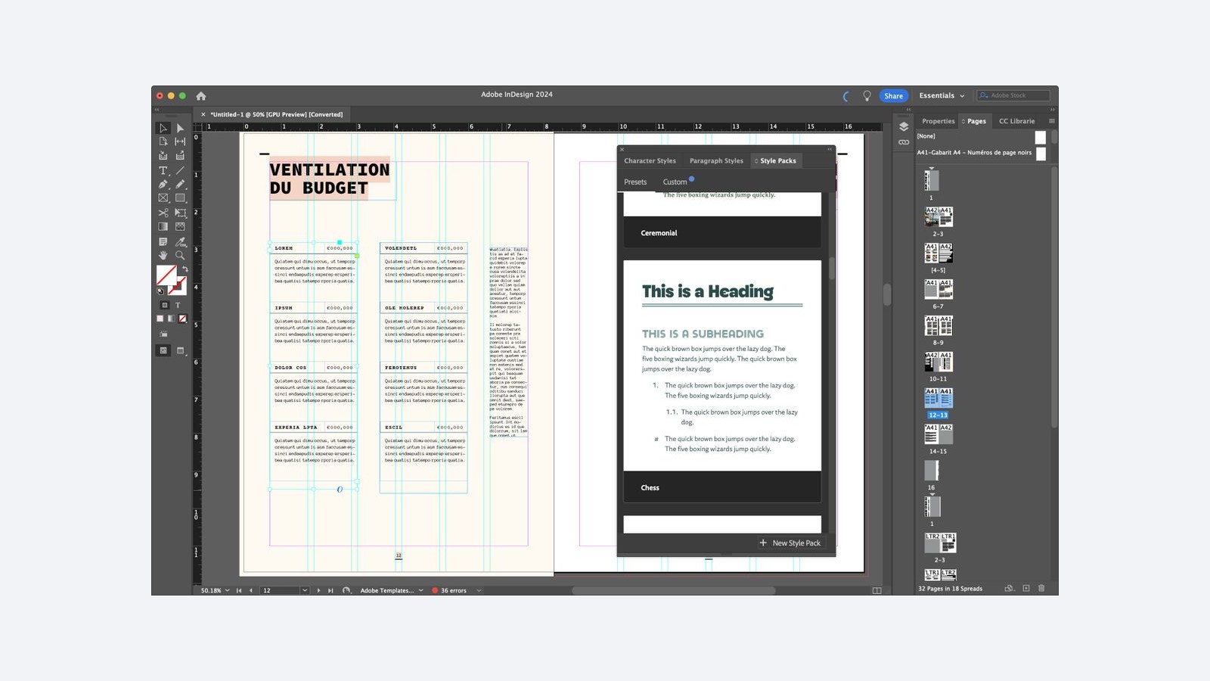Toggle split layout view

tap(877, 590)
